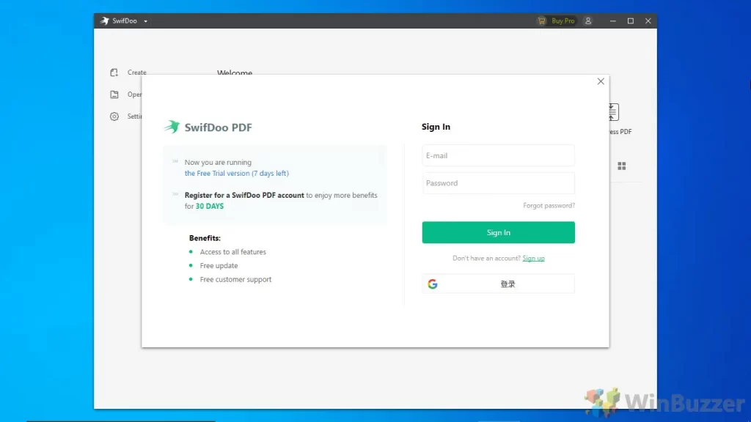Expand the dropdown arrow next to SwifDoo
This screenshot has height=422, width=751.
click(x=144, y=21)
